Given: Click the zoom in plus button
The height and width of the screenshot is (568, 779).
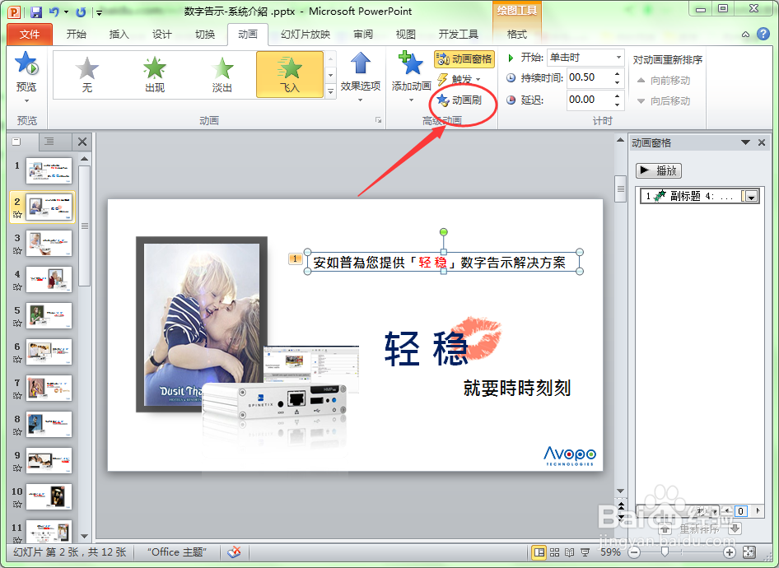Looking at the screenshot, I should (729, 552).
